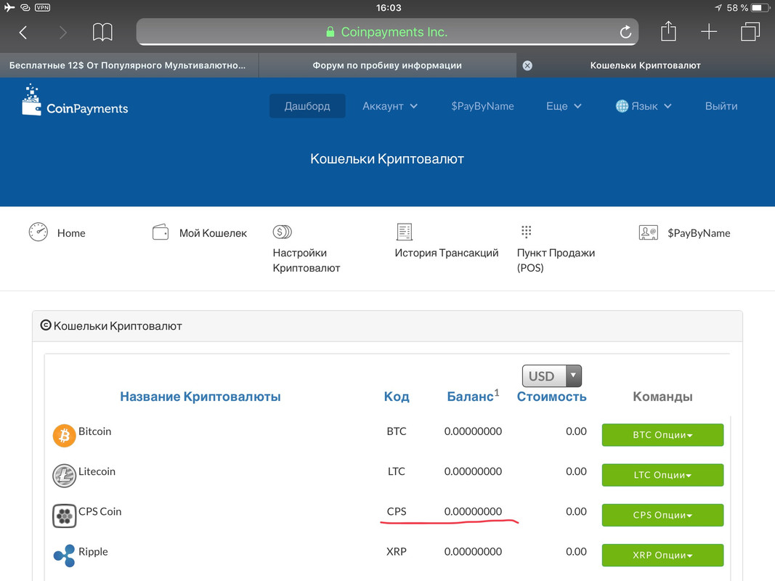Image resolution: width=775 pixels, height=581 pixels.
Task: Tap the Safari forward arrow
Action: [x=62, y=33]
